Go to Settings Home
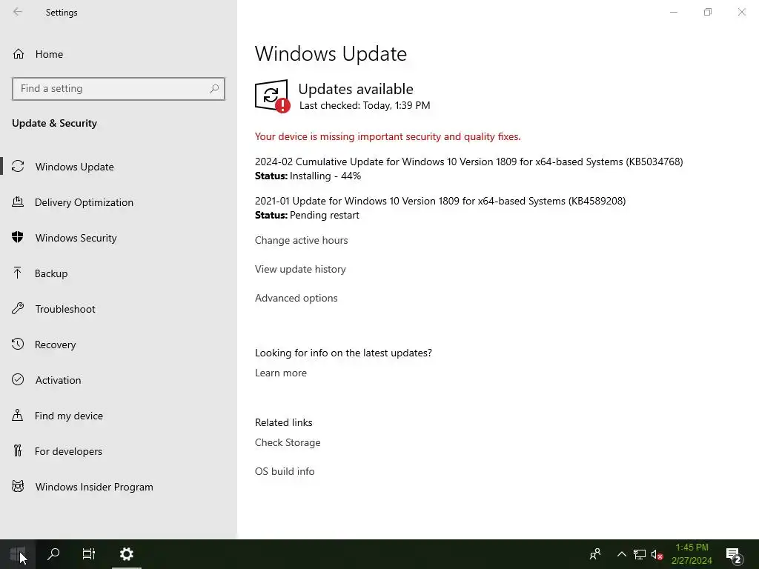 point(49,54)
